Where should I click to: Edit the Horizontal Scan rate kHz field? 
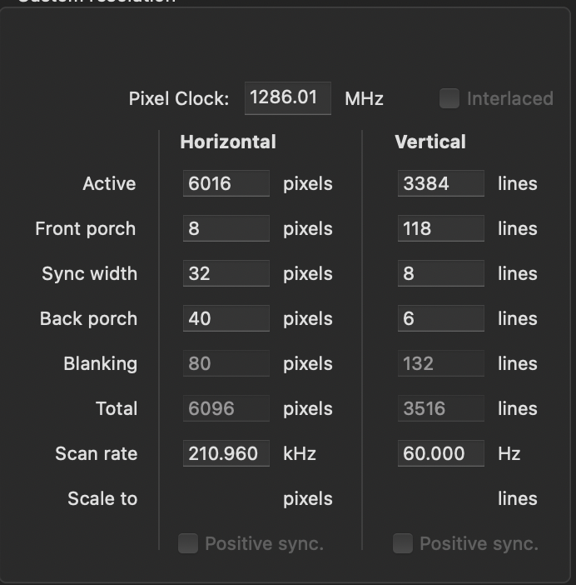pos(226,453)
